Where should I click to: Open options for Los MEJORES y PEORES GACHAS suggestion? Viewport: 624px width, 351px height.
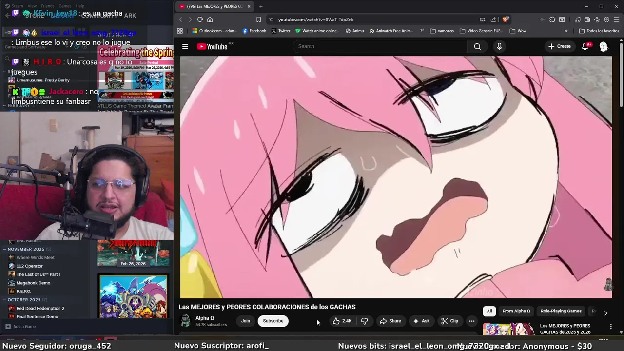tap(611, 327)
